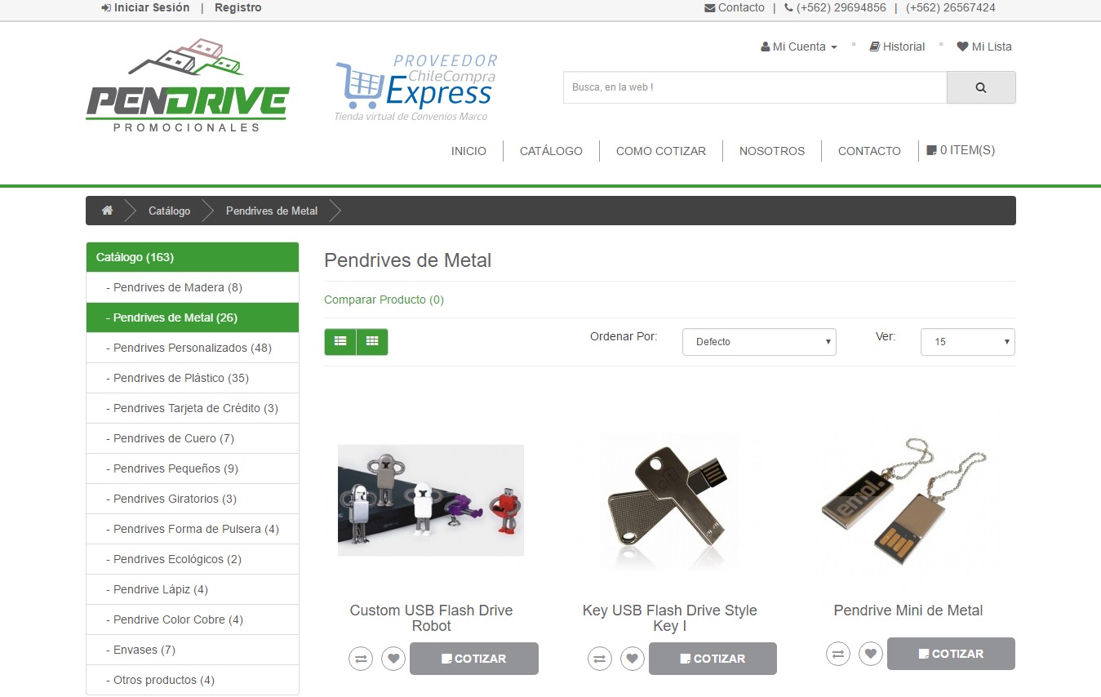Open CATÁLOGO menu item
Screen dimensions: 1101x697
click(551, 151)
